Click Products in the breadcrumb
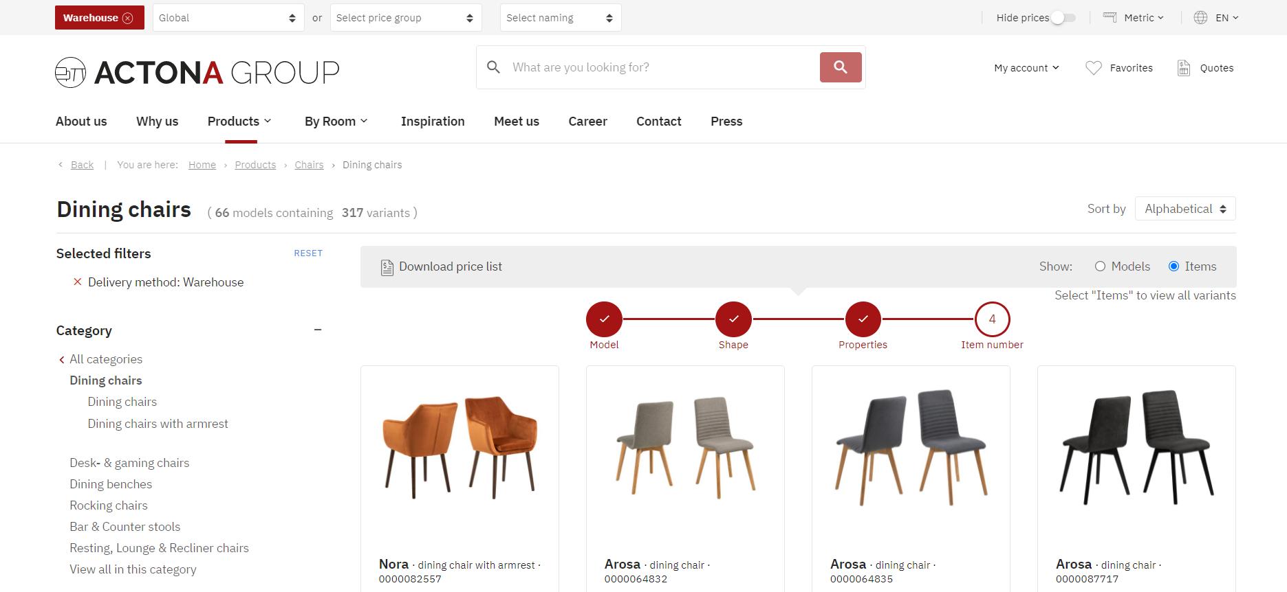The width and height of the screenshot is (1287, 592). (255, 165)
